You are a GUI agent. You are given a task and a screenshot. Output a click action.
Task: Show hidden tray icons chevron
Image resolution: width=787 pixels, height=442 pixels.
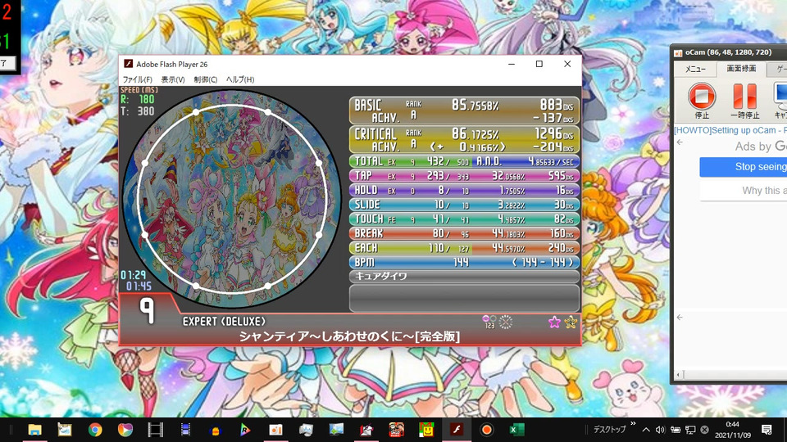tap(645, 430)
